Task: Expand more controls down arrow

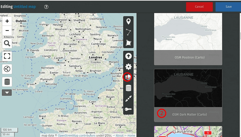Action: (7, 93)
